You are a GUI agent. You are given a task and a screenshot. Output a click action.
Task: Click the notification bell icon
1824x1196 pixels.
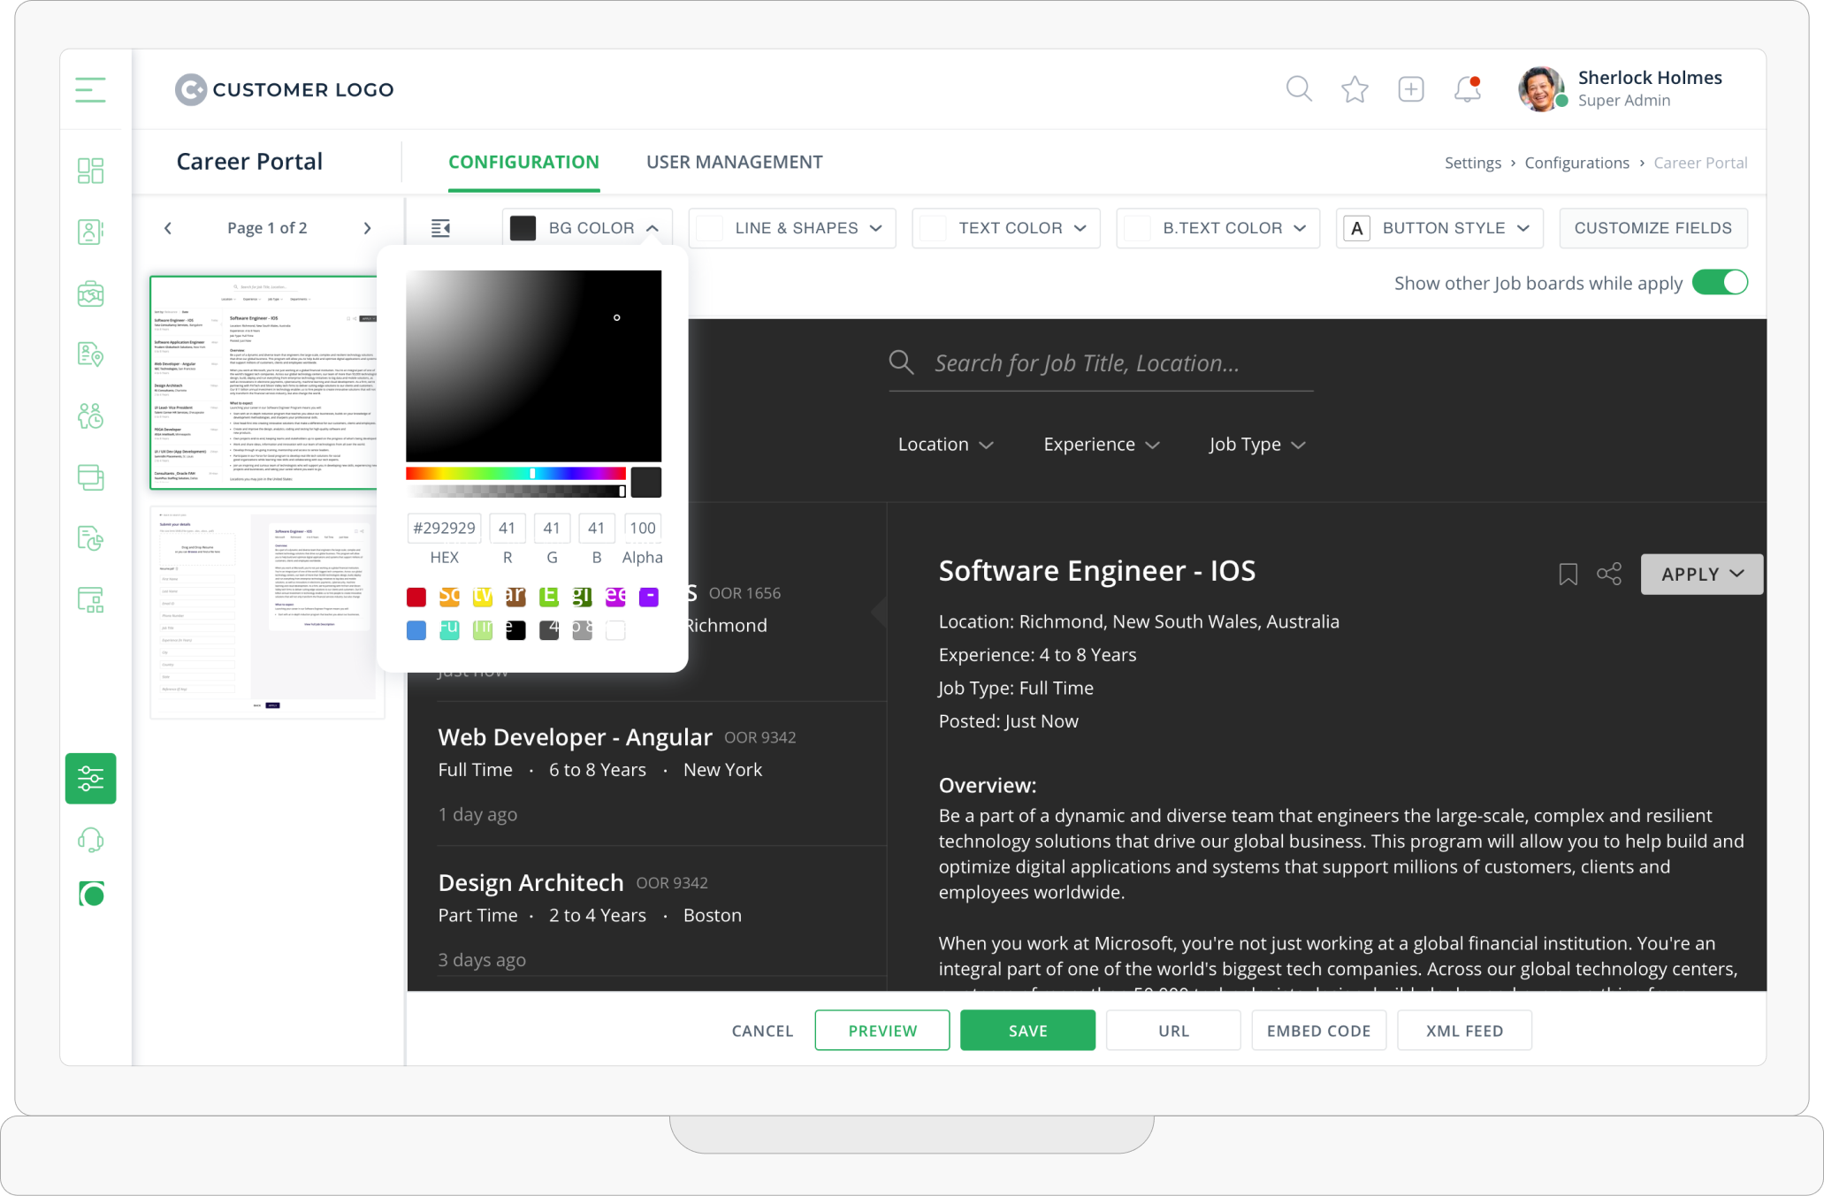pyautogui.click(x=1467, y=89)
